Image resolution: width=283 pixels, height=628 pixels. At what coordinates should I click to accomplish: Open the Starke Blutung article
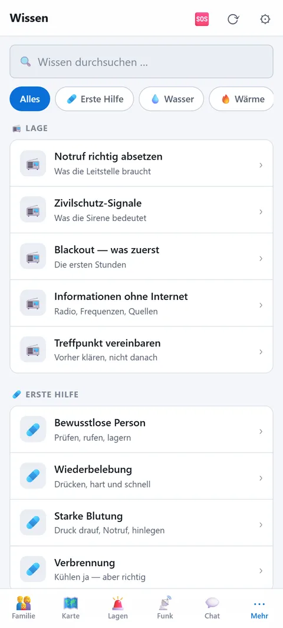[x=141, y=523]
